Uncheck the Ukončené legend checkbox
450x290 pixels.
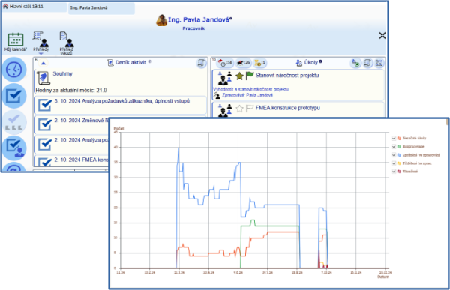394,172
